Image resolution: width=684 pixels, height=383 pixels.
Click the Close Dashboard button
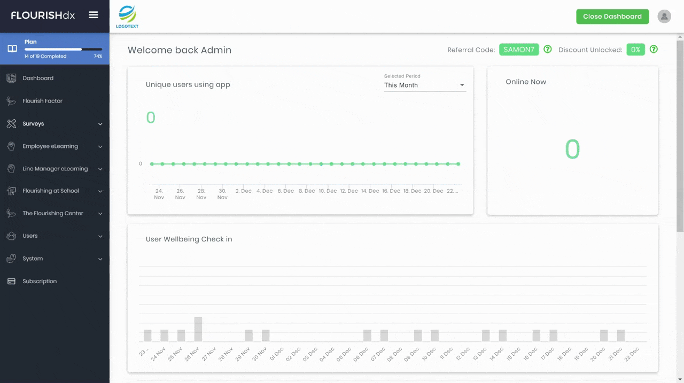(x=612, y=17)
